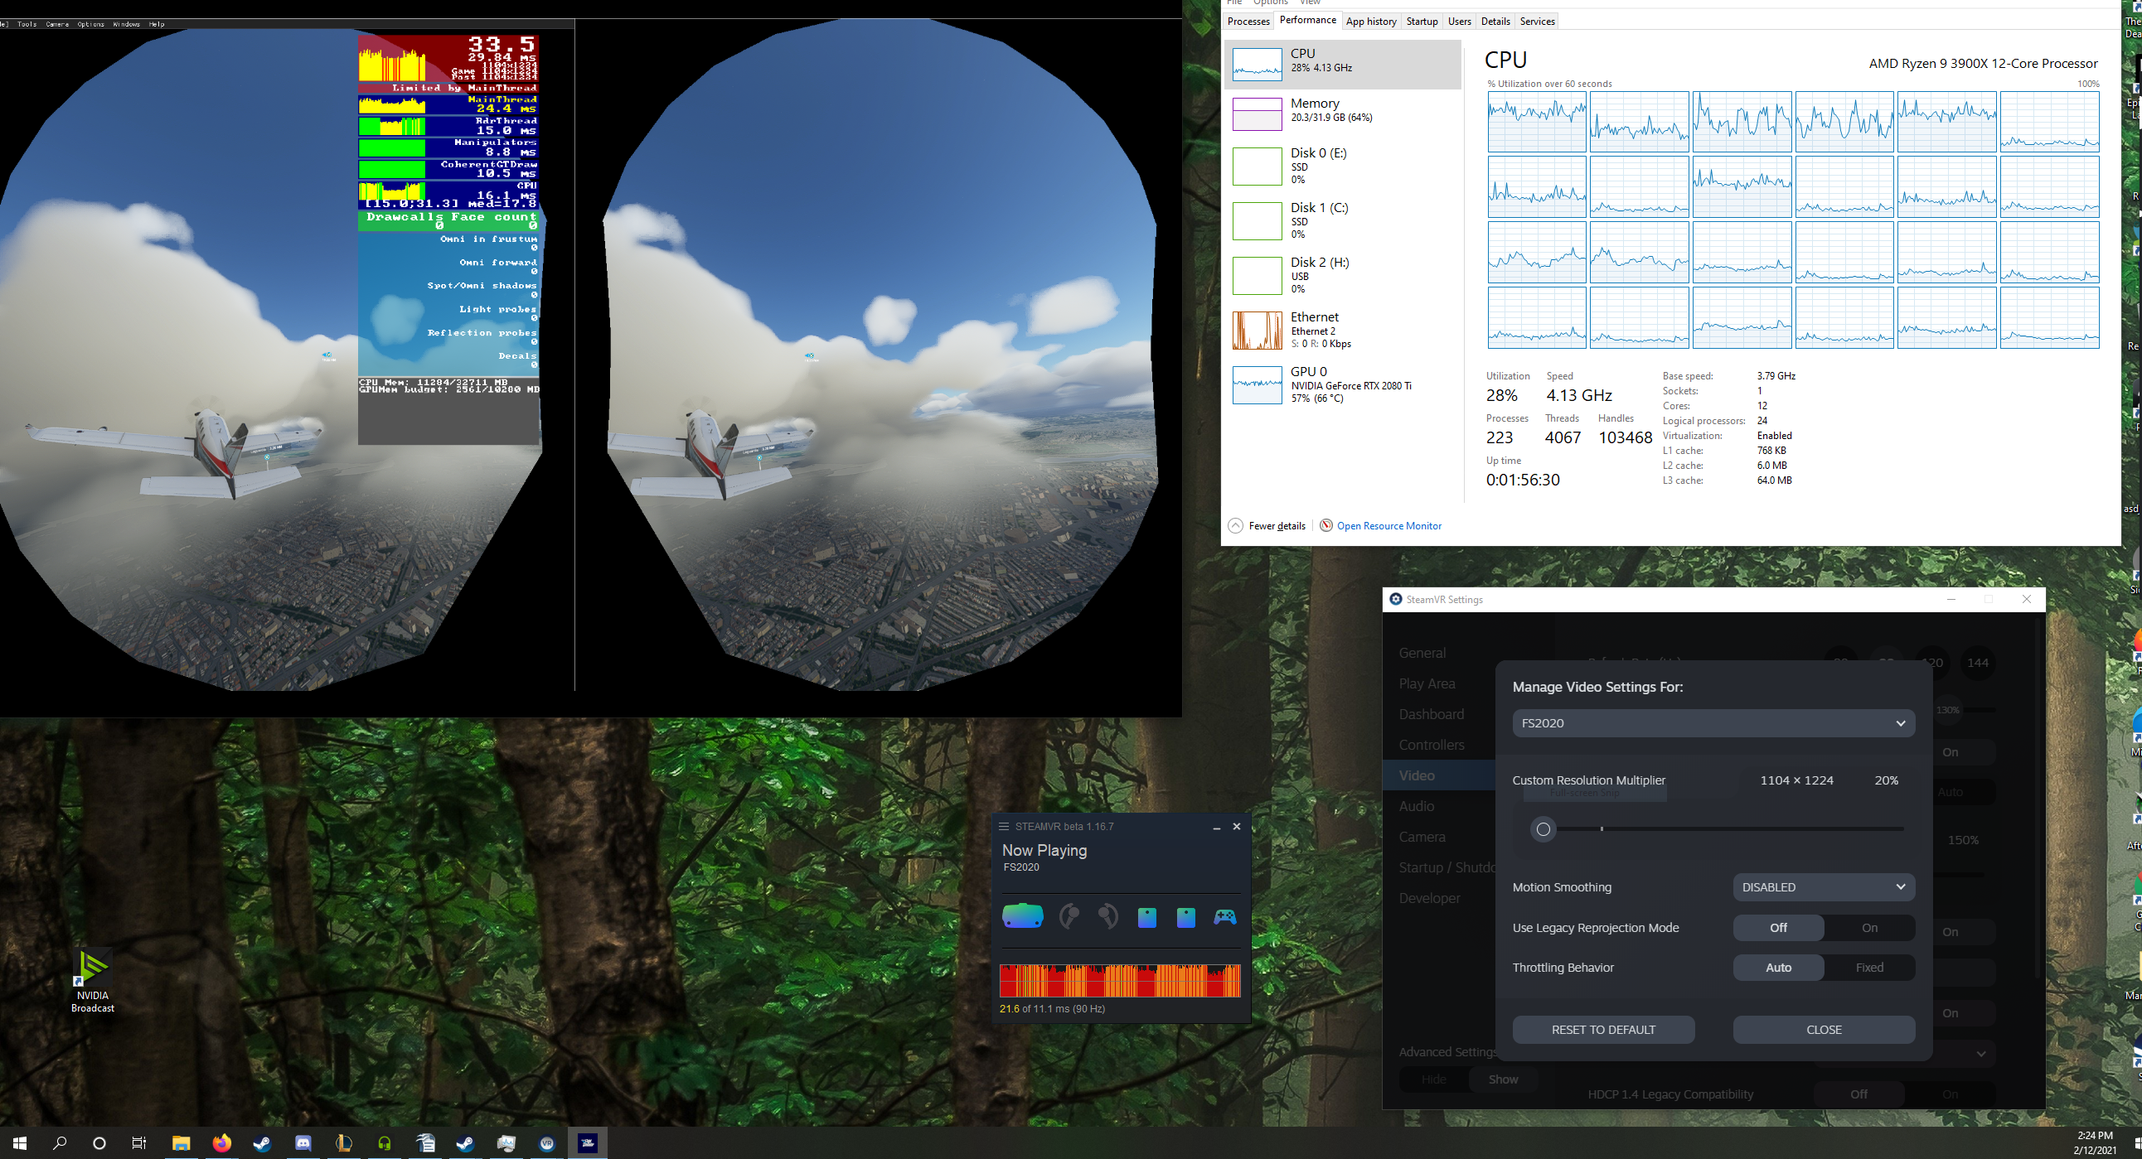Click the left controller status icon
The height and width of the screenshot is (1159, 2142).
point(1069,916)
